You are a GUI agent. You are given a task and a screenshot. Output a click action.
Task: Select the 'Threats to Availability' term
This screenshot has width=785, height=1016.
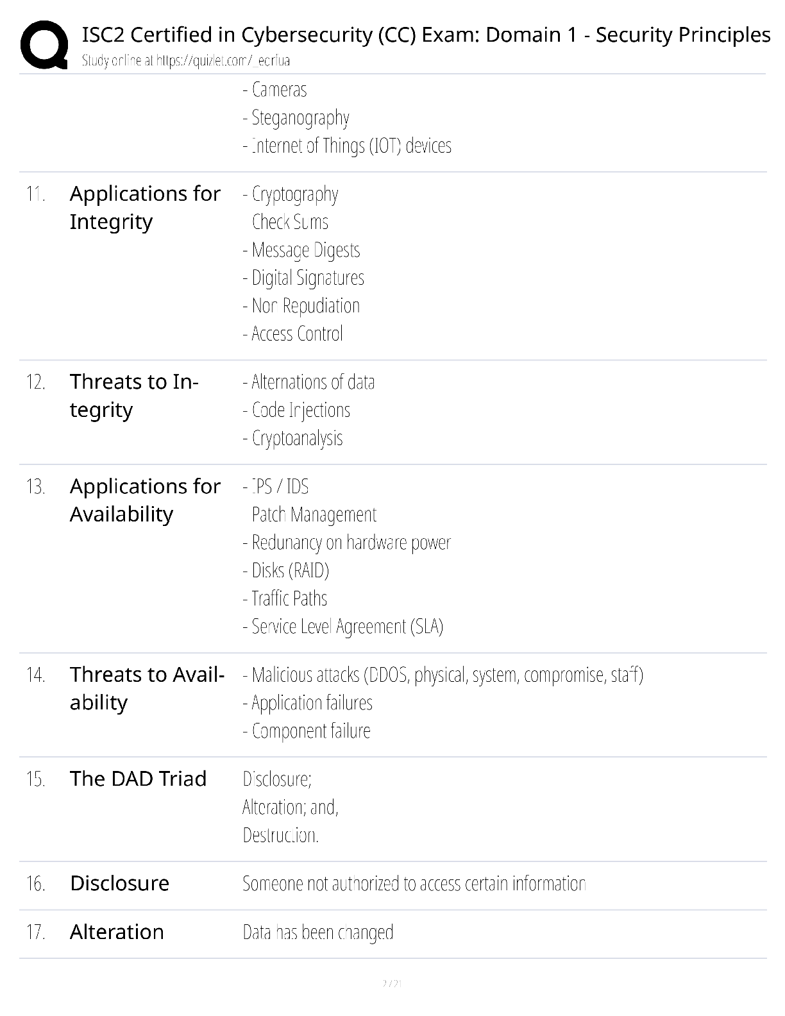(147, 688)
